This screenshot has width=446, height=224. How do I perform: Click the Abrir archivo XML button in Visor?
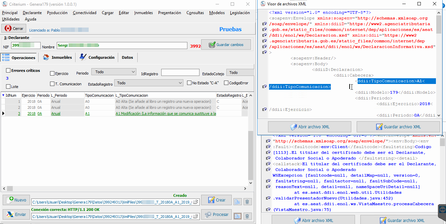310,127
